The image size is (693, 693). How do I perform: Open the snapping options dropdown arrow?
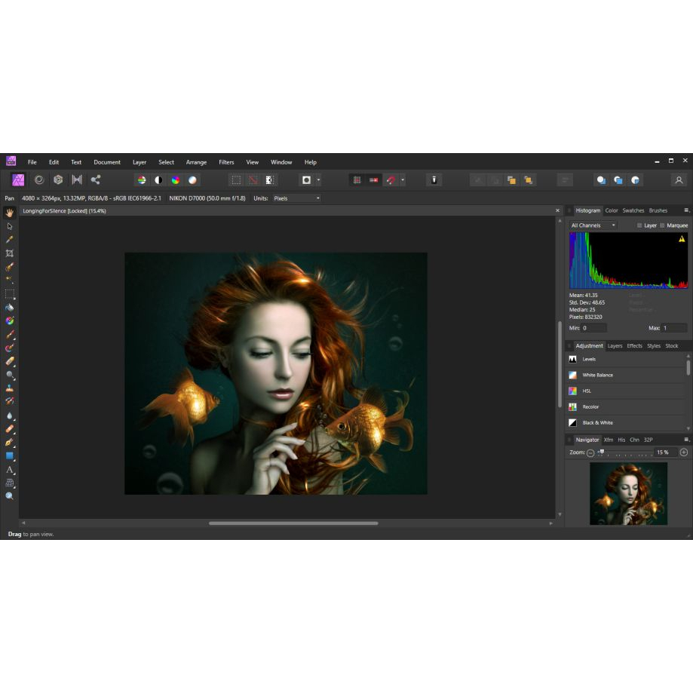pos(403,180)
